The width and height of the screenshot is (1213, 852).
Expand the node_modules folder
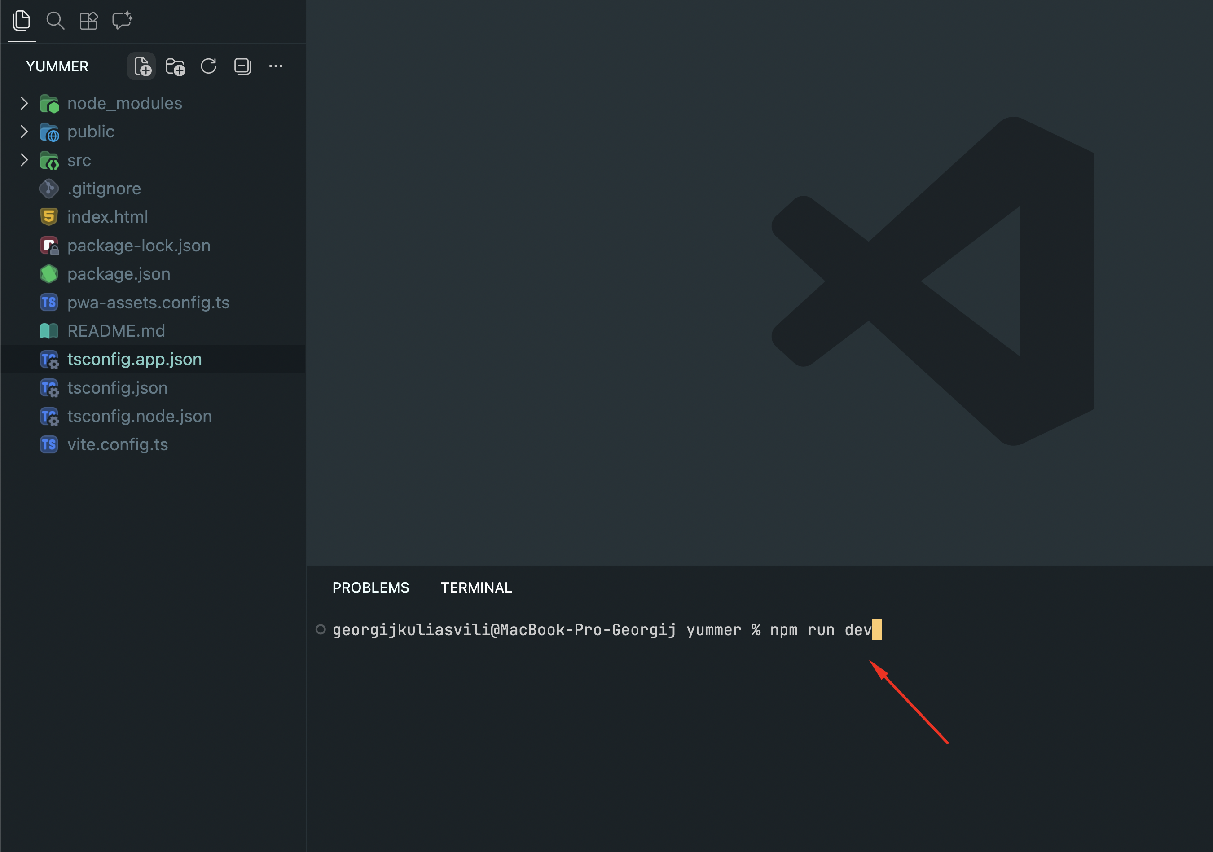tap(24, 103)
